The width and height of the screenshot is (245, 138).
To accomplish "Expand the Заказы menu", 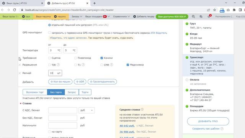I will tap(77, 16).
